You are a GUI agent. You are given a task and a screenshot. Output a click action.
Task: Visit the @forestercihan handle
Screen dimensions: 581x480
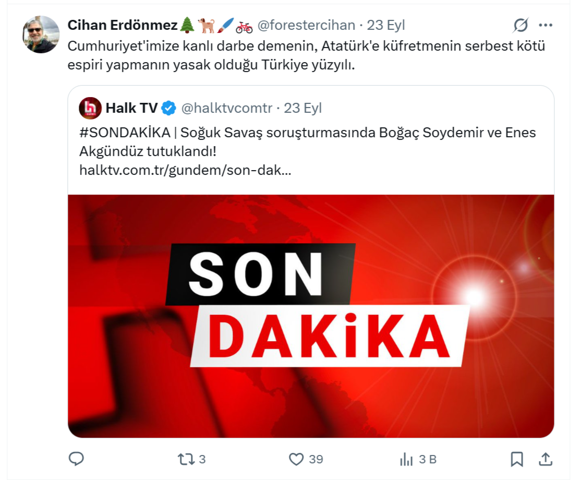(x=306, y=25)
